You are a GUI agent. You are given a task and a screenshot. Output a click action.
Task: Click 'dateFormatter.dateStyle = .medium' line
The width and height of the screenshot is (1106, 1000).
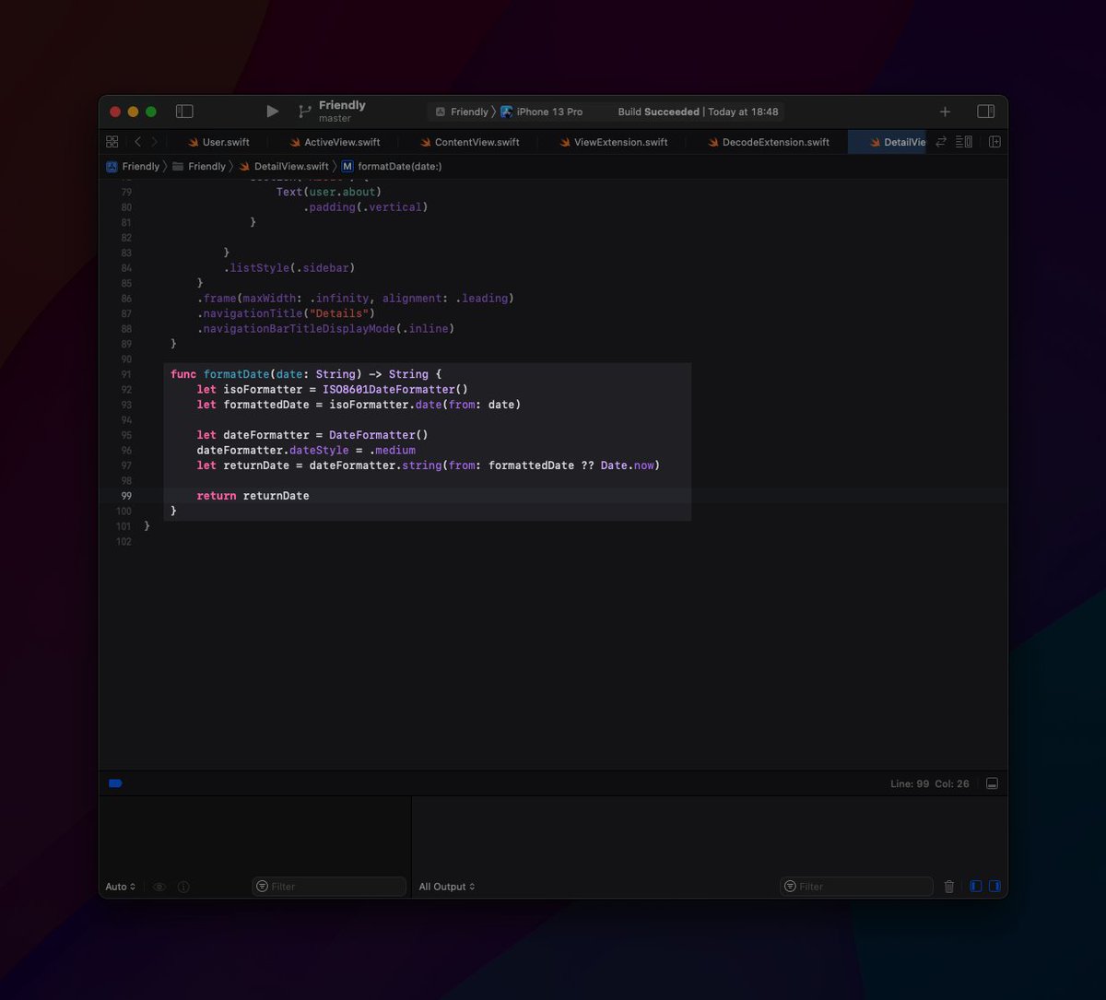[306, 451]
